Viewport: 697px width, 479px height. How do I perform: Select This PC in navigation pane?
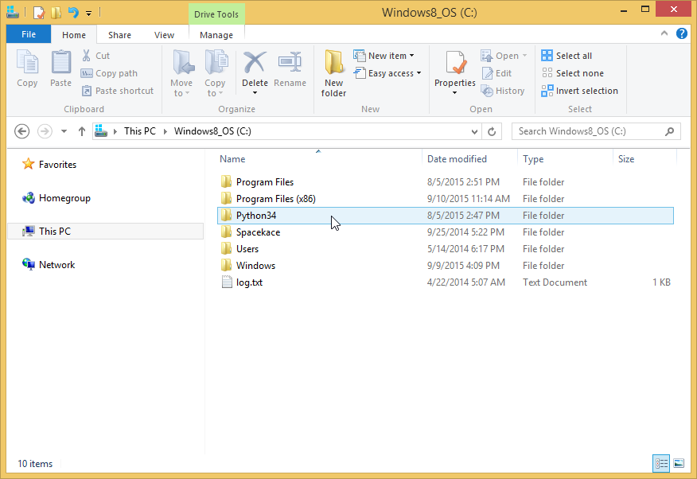pyautogui.click(x=105, y=231)
